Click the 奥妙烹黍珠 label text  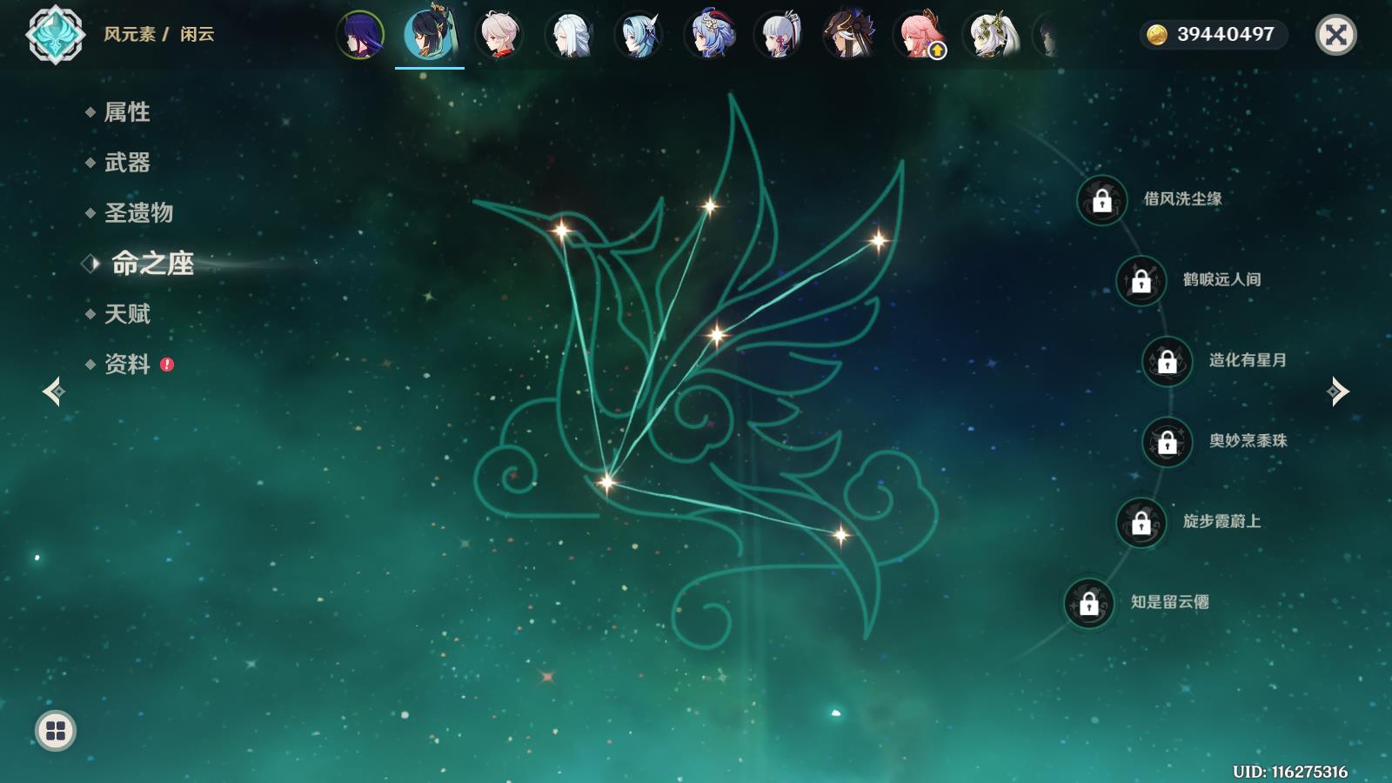1248,441
